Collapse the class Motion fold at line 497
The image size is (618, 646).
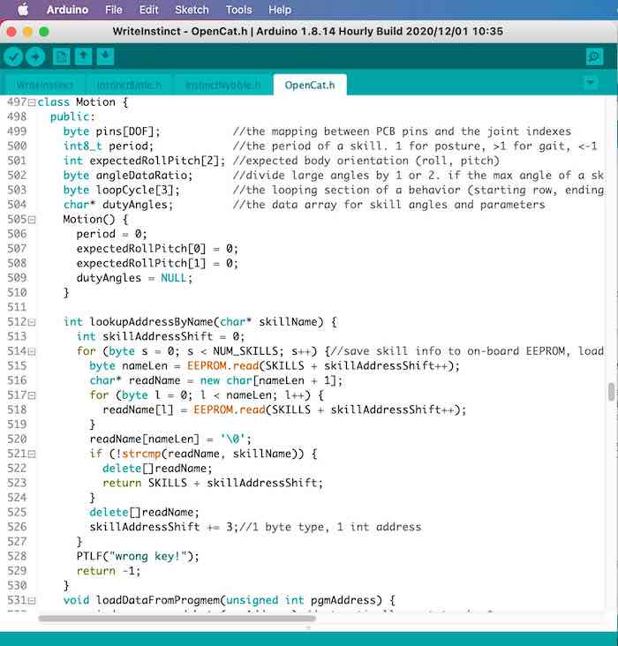[x=32, y=102]
